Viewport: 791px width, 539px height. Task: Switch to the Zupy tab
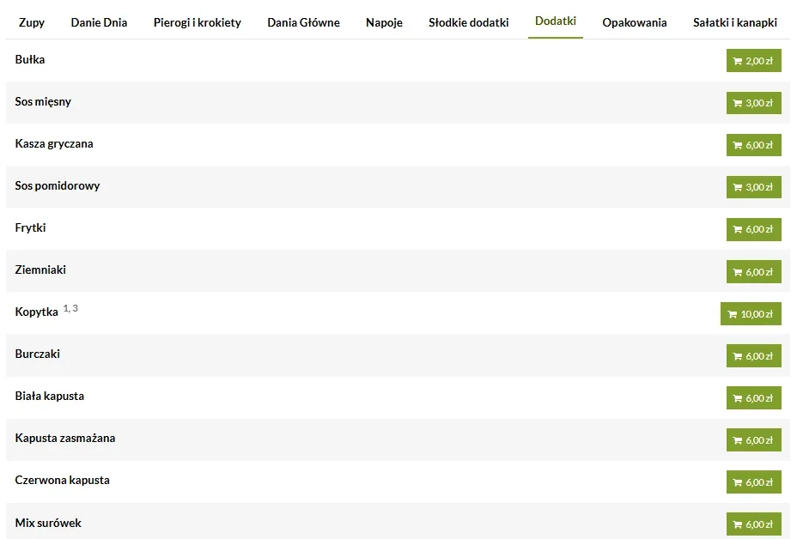pos(32,22)
